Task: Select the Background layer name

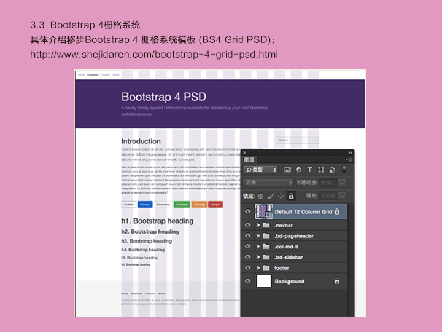Action: [x=290, y=282]
